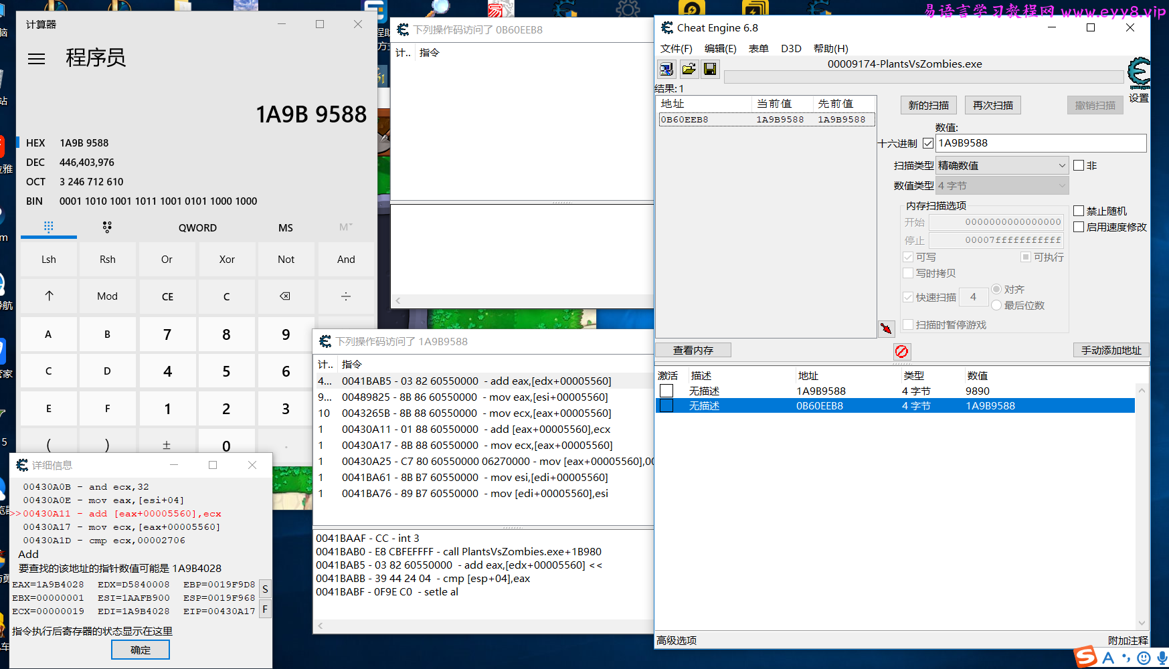Open process list icon in Cheat Engine
This screenshot has width=1169, height=669.
pos(666,69)
